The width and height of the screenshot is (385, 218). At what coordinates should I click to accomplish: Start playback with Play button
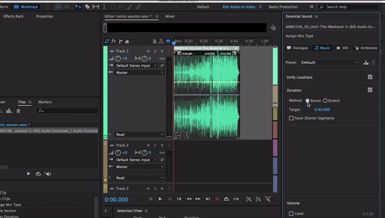(160, 199)
